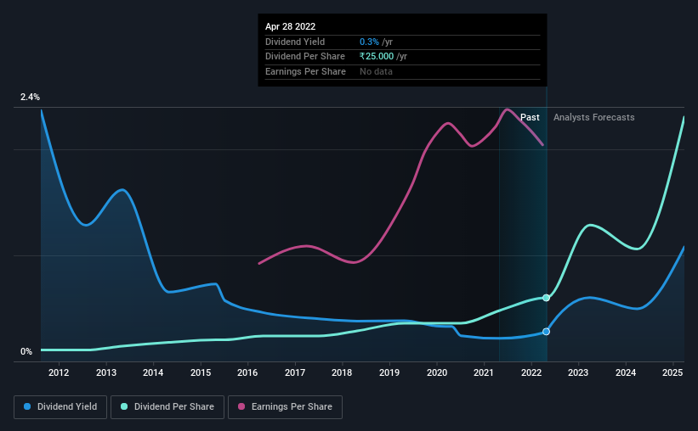Viewport: 698px width, 431px height.
Task: Click the ₹25.000 dividend per share value
Action: [377, 57]
